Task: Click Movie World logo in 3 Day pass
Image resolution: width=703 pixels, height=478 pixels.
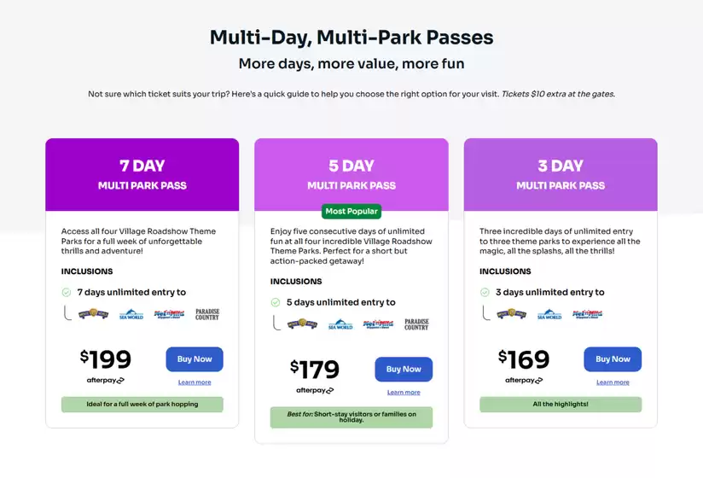Action: click(512, 315)
